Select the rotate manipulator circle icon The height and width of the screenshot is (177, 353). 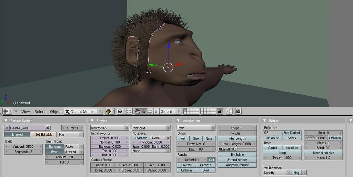tap(150, 111)
